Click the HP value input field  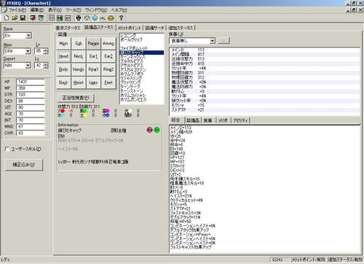coord(31,82)
